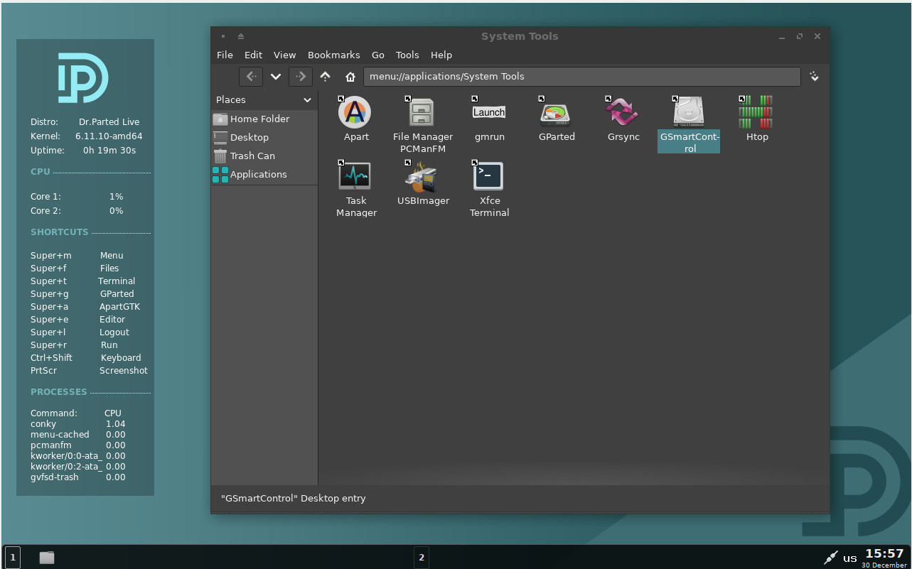Select the USBImager icon
Screen dimensions: 912x569
422,176
